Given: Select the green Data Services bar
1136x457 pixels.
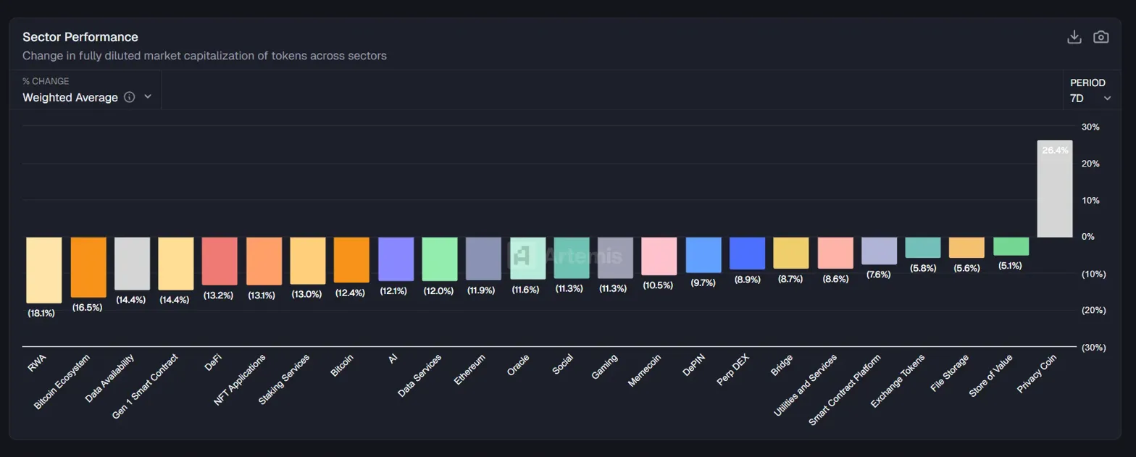Looking at the screenshot, I should (440, 259).
